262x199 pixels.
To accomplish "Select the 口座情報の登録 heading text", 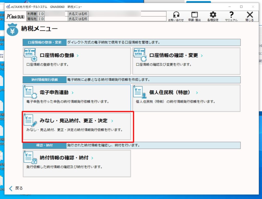I will coord(57,55).
